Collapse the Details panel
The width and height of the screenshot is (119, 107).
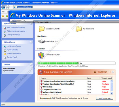tap(31, 64)
